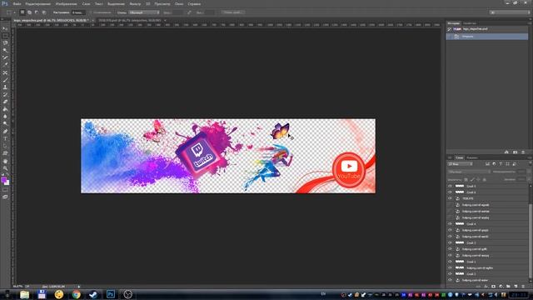Click Delete layer trash icon in Layers panel
The image size is (533, 300).
click(x=523, y=287)
